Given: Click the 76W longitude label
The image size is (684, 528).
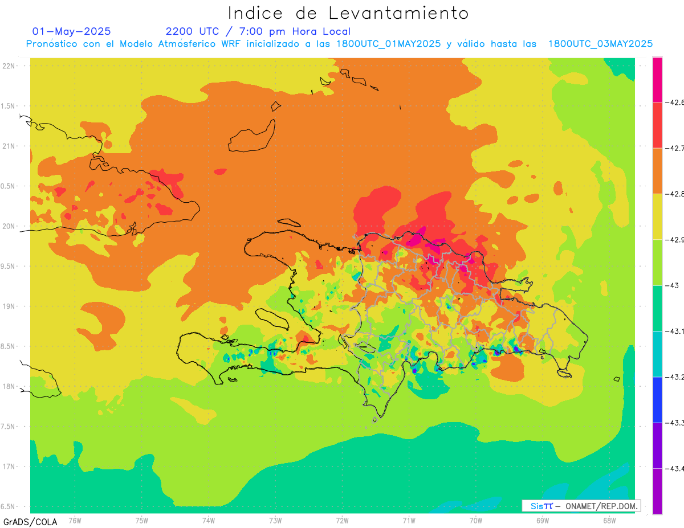Looking at the screenshot, I should coord(75,520).
